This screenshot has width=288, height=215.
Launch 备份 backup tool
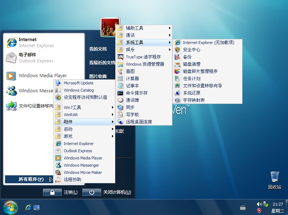(207, 57)
